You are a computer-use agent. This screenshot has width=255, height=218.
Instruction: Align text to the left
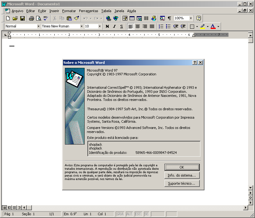(130, 26)
